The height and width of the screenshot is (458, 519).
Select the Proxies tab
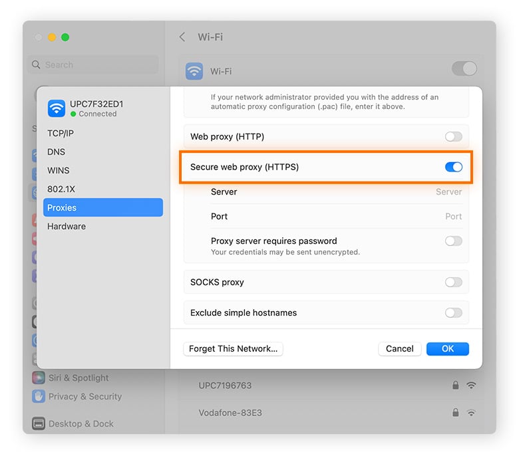(x=103, y=207)
